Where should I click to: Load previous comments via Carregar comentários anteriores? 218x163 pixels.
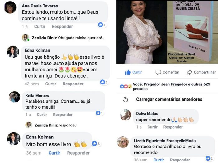tap(169, 99)
